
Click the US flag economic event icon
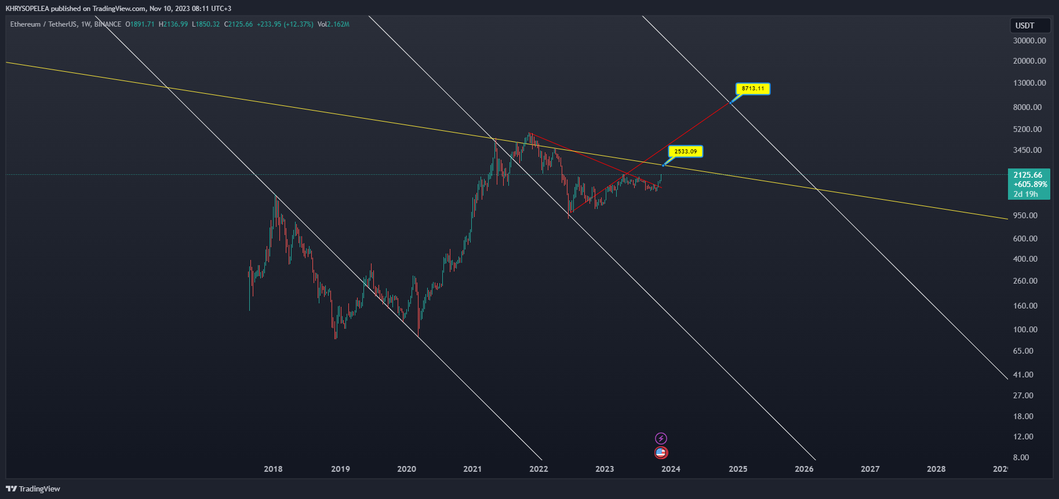pyautogui.click(x=661, y=453)
